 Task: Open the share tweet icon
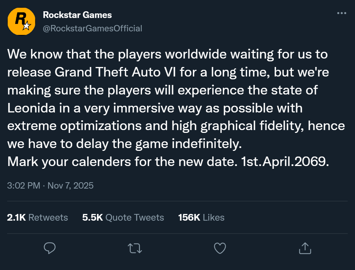(305, 248)
